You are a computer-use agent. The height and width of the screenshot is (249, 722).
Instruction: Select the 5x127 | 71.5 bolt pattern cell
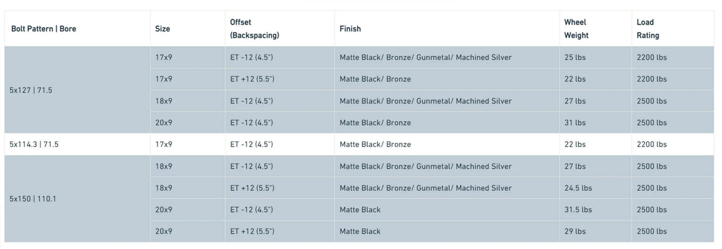pos(31,90)
